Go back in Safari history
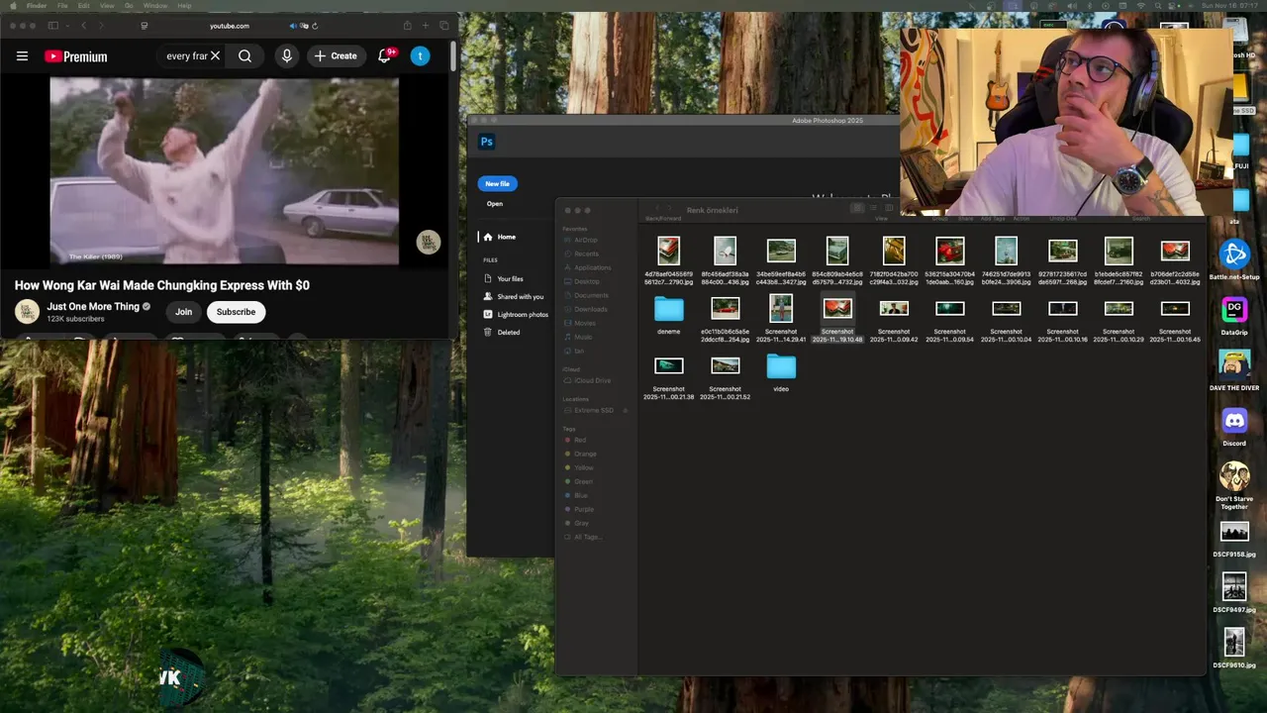Viewport: 1267px width, 713px height. 83,26
